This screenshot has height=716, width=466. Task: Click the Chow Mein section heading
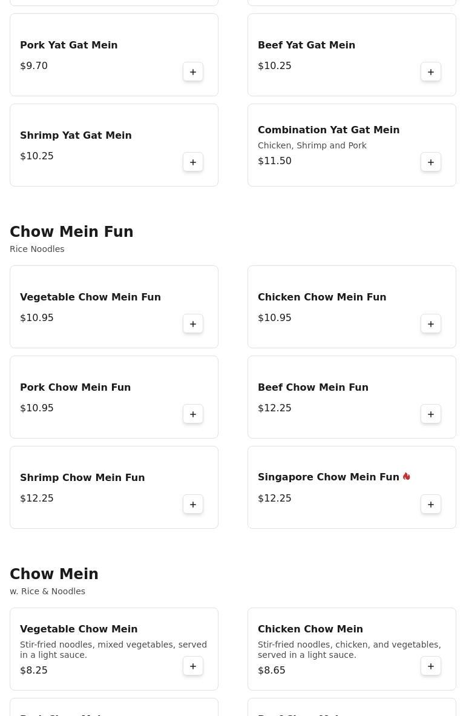(54, 574)
